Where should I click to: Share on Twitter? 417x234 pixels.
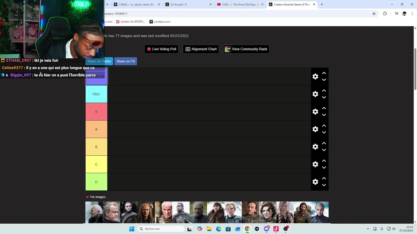click(99, 61)
